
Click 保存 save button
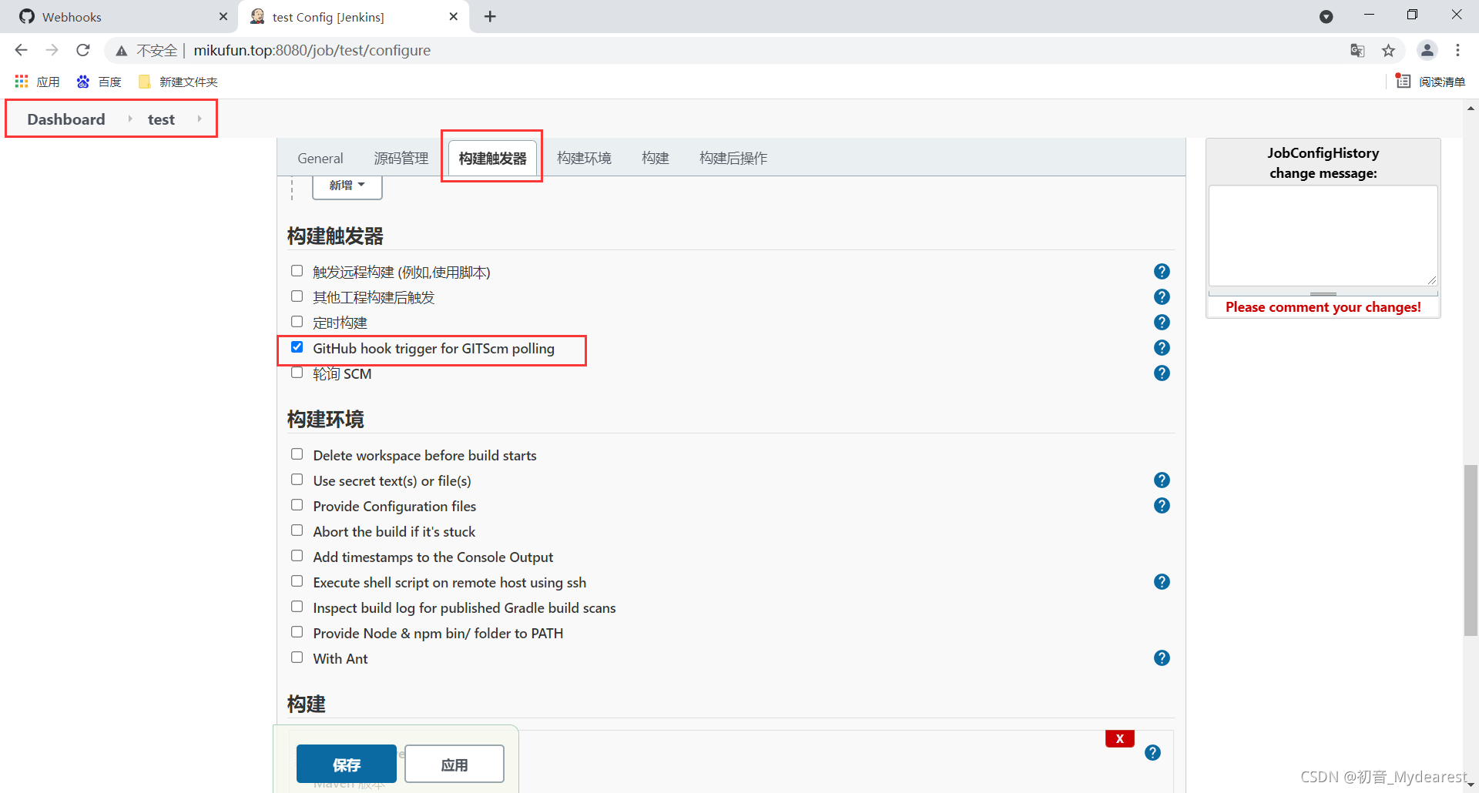(x=347, y=765)
